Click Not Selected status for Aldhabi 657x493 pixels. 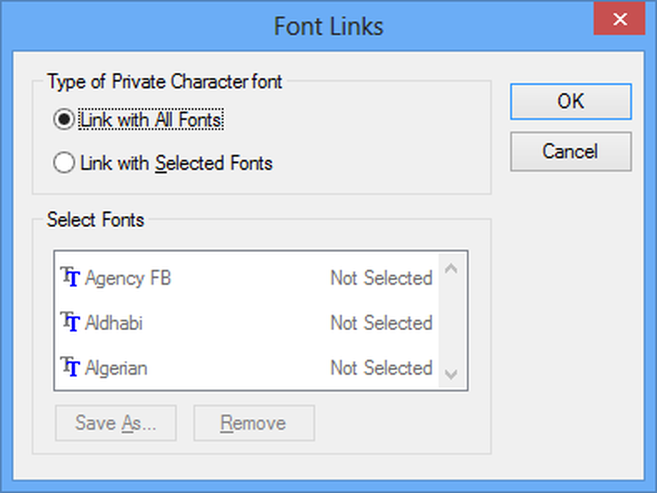(381, 323)
